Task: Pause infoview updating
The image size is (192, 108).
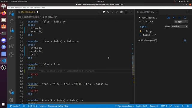Action: pyautogui.click(x=179, y=18)
